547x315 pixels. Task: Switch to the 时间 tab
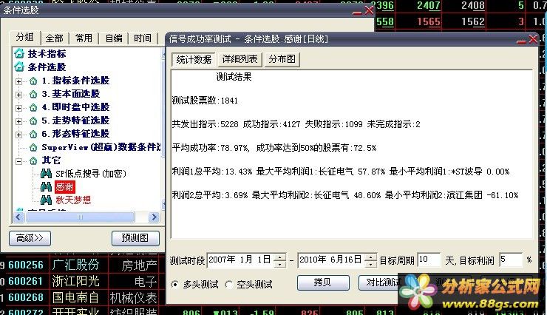pos(143,38)
